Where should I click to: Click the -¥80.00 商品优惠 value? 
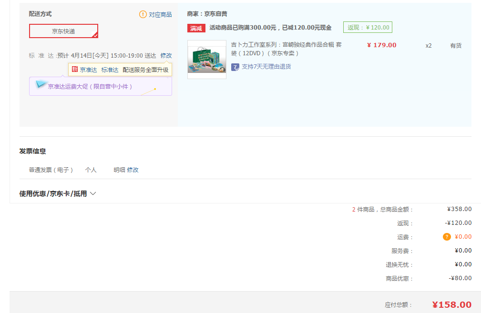click(x=460, y=278)
